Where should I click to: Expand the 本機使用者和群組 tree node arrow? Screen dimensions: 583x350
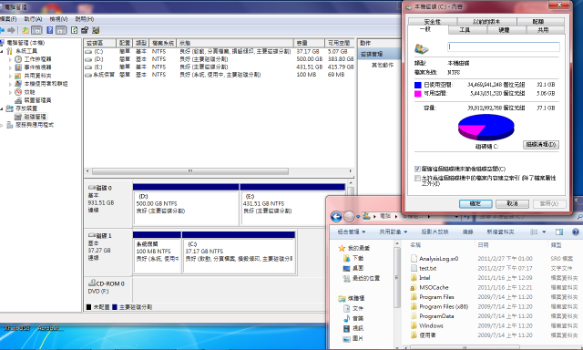click(x=10, y=84)
